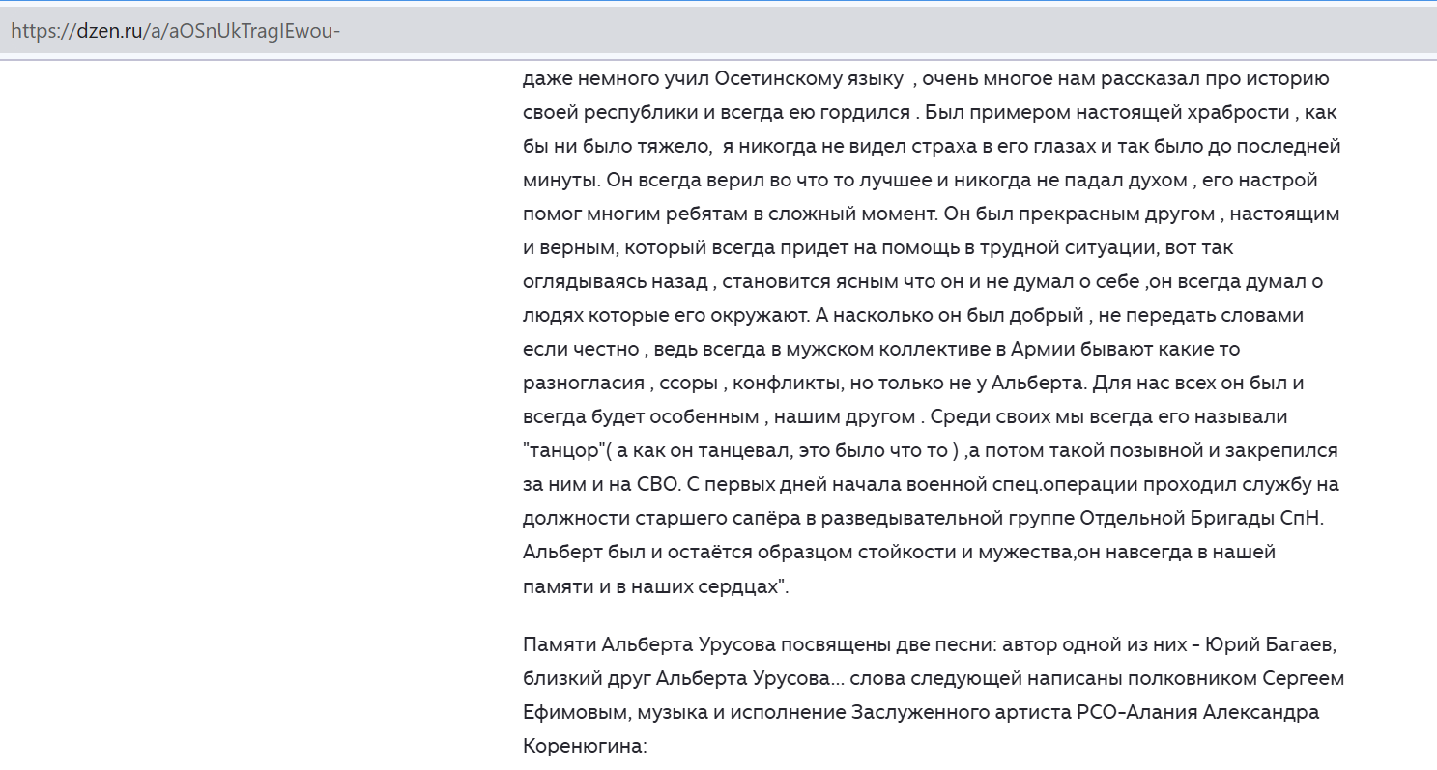This screenshot has width=1437, height=770.
Task: Click the word "конфликты" in the text
Action: [x=788, y=383]
